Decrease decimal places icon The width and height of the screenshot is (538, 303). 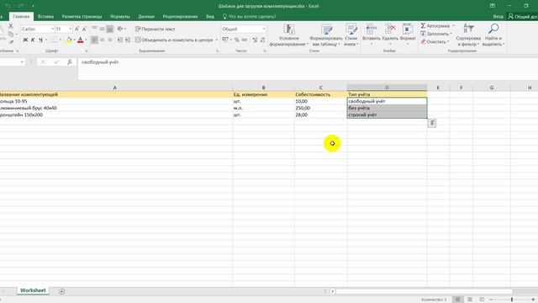click(x=262, y=40)
